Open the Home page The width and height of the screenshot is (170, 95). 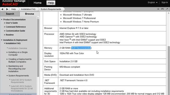tap(37, 3)
